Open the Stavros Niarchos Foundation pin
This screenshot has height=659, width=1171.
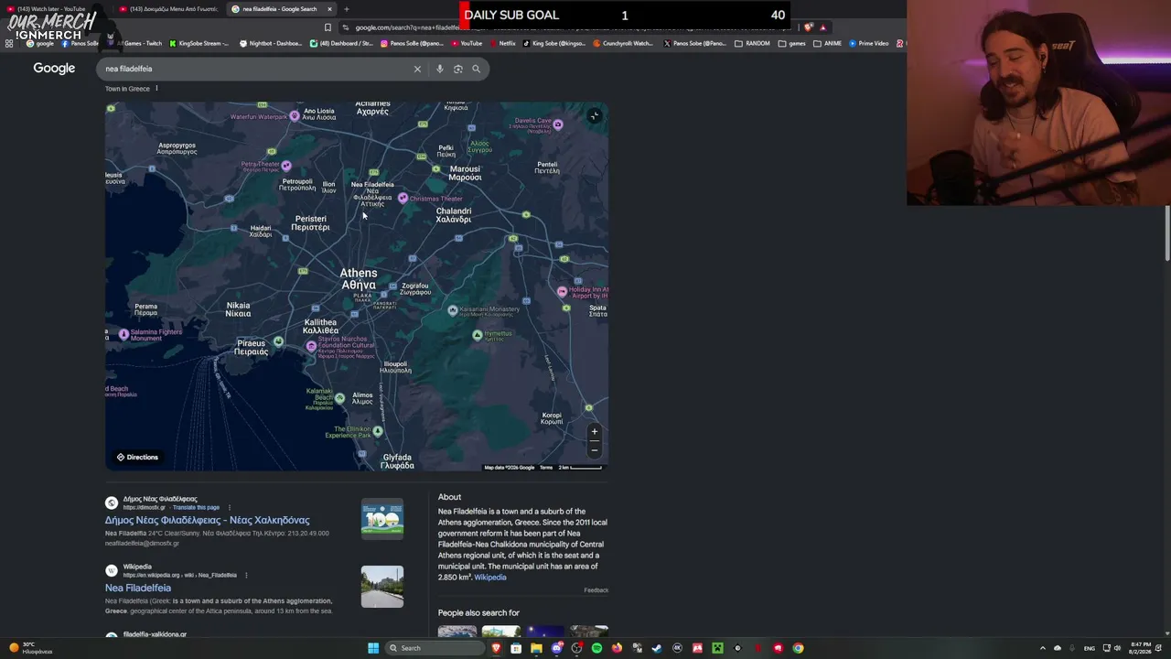(311, 346)
